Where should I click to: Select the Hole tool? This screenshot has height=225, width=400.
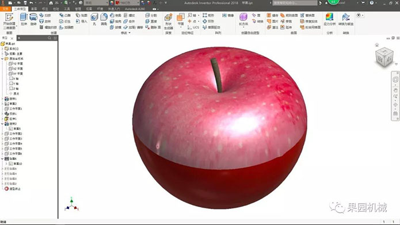click(94, 20)
